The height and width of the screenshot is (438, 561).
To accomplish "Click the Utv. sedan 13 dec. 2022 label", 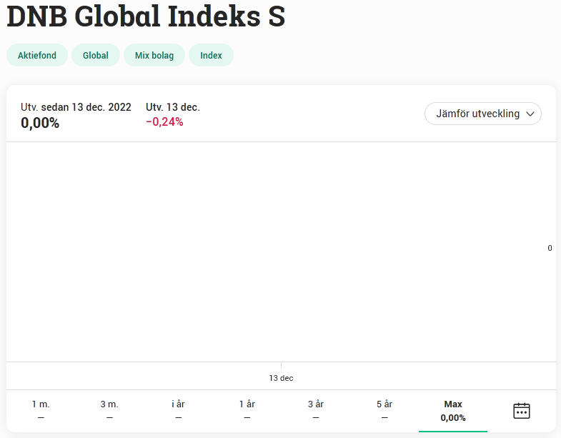I will [76, 107].
